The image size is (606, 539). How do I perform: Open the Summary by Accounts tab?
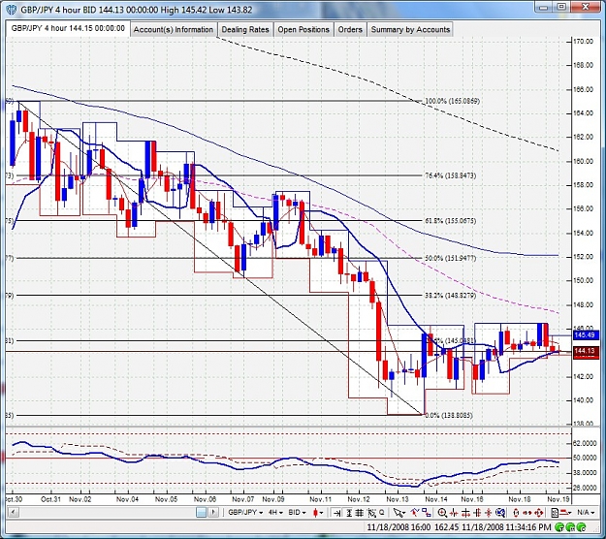pyautogui.click(x=410, y=30)
